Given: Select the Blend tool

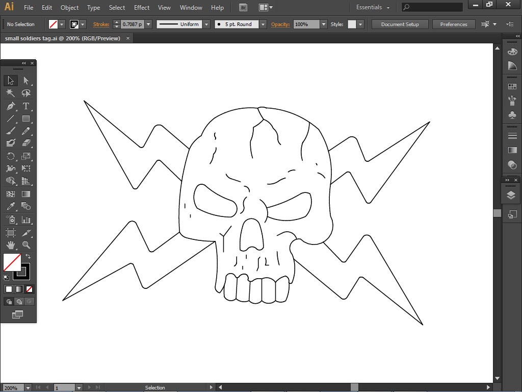Looking at the screenshot, I should (x=26, y=206).
